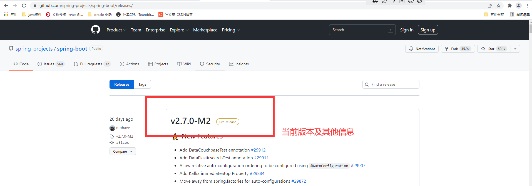Open the java资料 bookmark folder

click(x=32, y=14)
